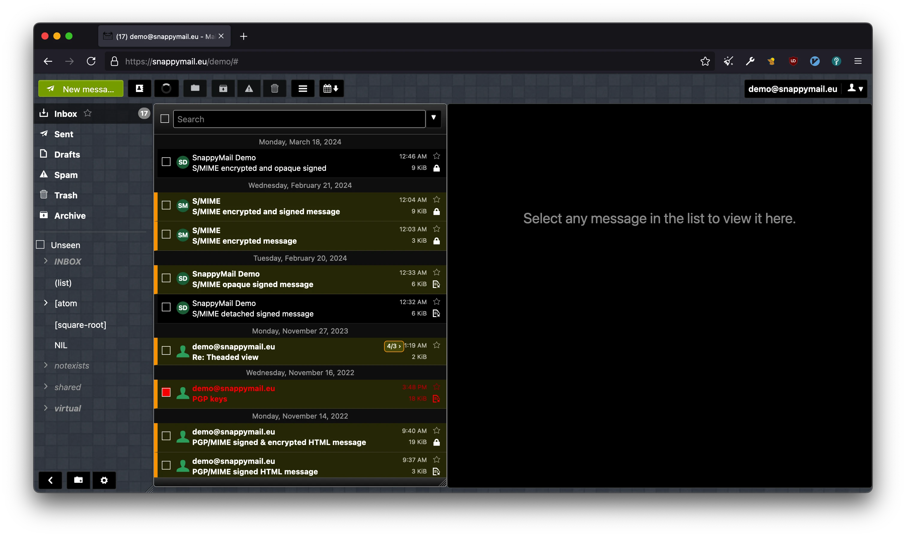Open the settings gear at bottom left
Viewport: 906px width, 537px height.
pyautogui.click(x=104, y=480)
